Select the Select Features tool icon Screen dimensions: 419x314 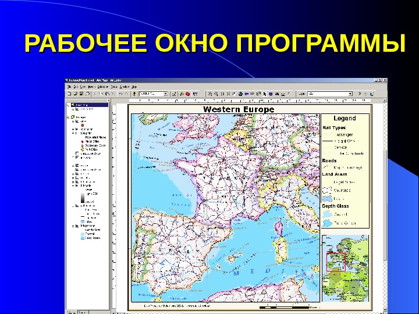point(258,94)
